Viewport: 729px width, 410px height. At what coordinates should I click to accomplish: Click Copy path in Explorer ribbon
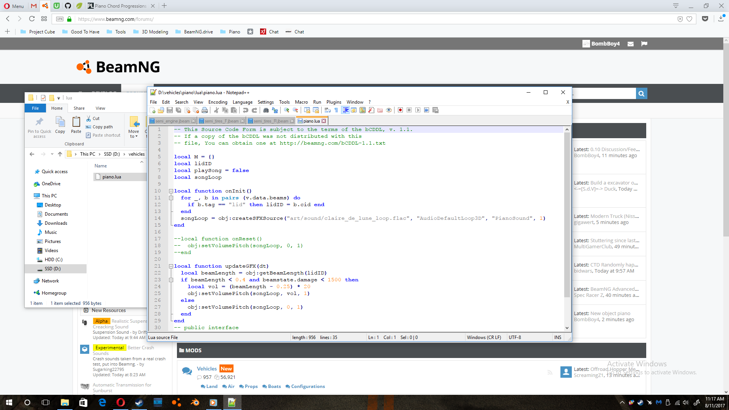(99, 127)
